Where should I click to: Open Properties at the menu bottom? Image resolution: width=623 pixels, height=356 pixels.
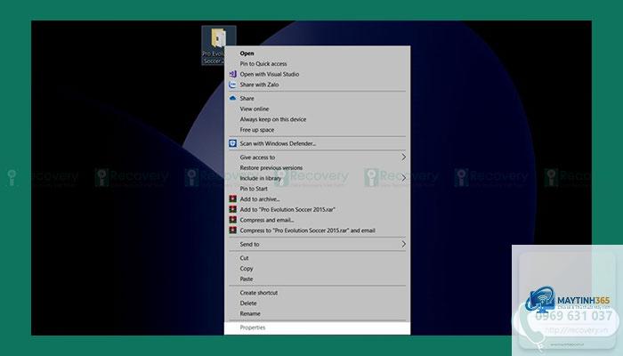click(x=317, y=328)
